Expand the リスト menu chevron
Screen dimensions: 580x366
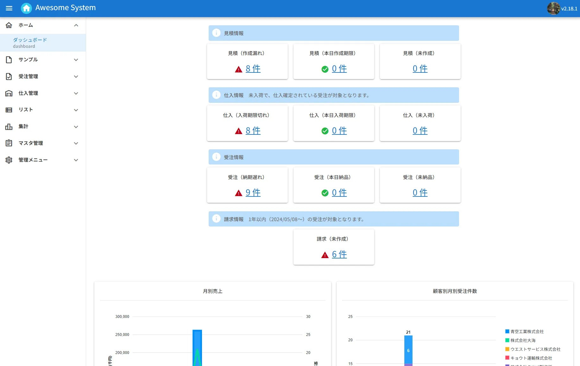[x=76, y=110]
